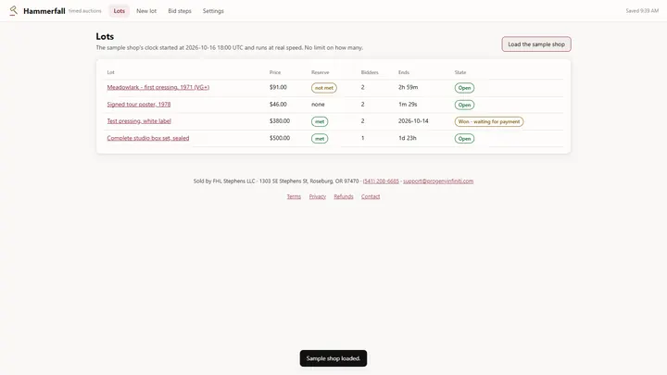Viewport: 667px width, 375px height.
Task: Click the '1d 23h' ends value
Action: click(407, 138)
